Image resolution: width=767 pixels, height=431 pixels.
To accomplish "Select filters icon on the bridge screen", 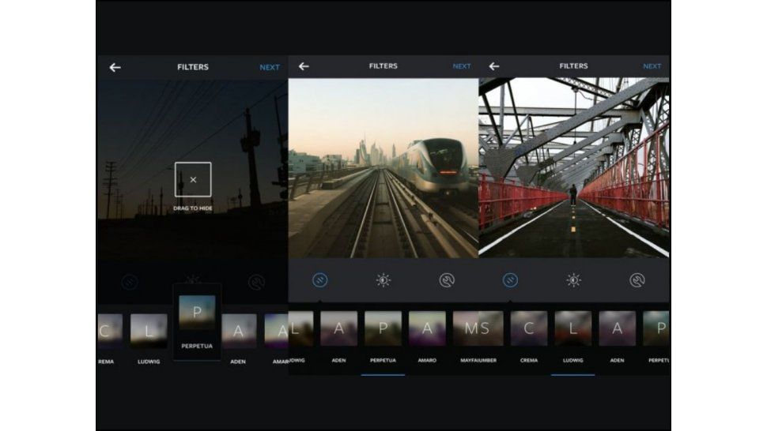I will click(510, 280).
